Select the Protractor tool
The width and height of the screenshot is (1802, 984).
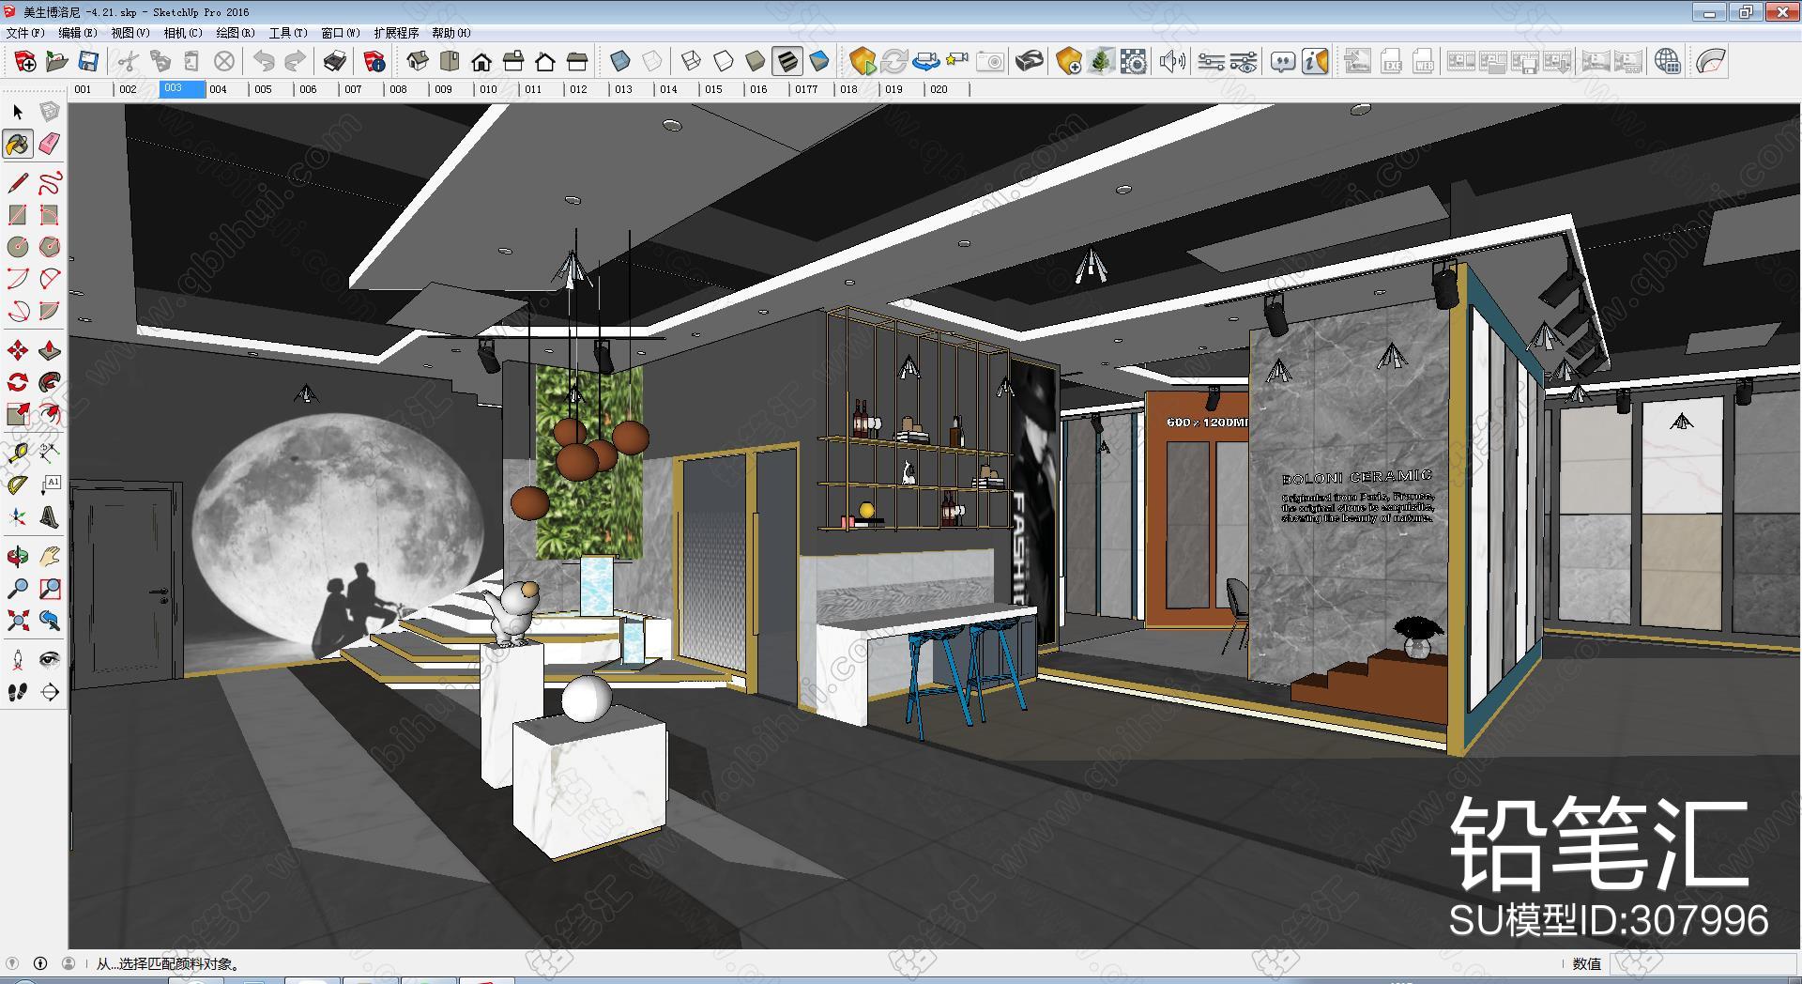click(x=18, y=485)
